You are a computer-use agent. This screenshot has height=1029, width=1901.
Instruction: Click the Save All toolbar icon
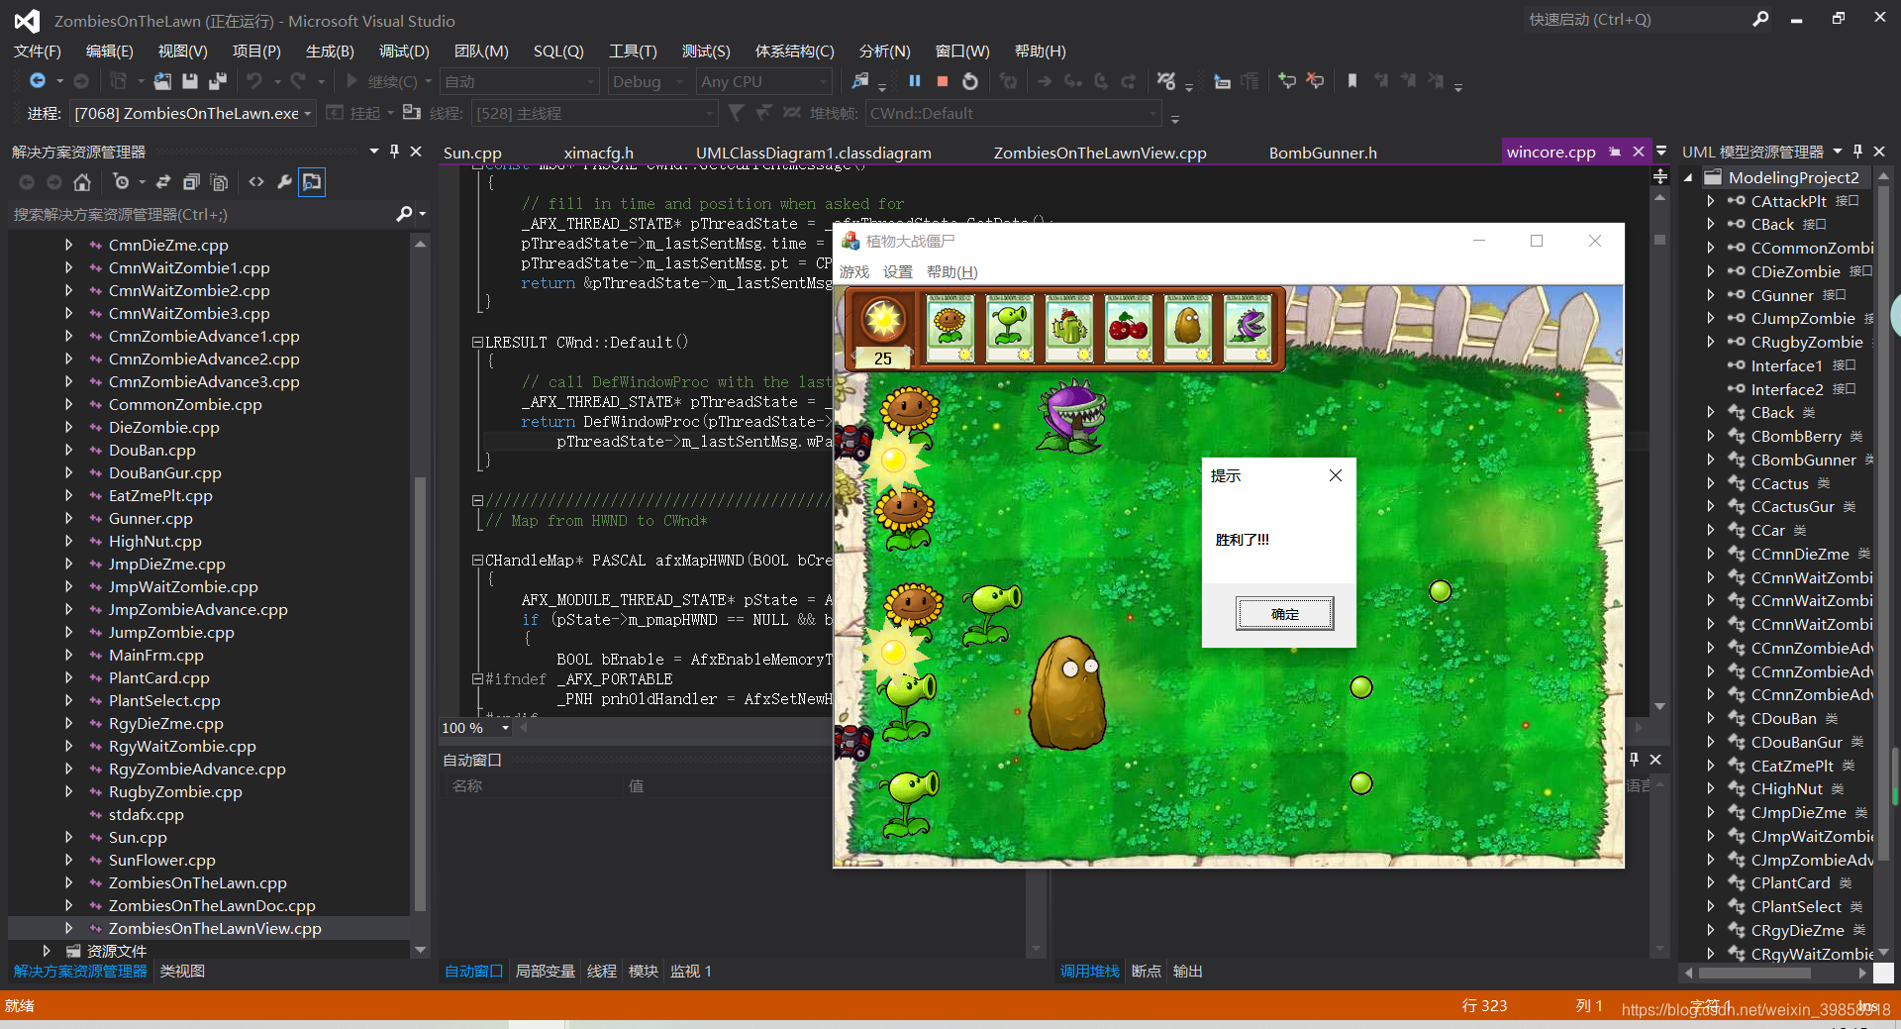pyautogui.click(x=218, y=81)
